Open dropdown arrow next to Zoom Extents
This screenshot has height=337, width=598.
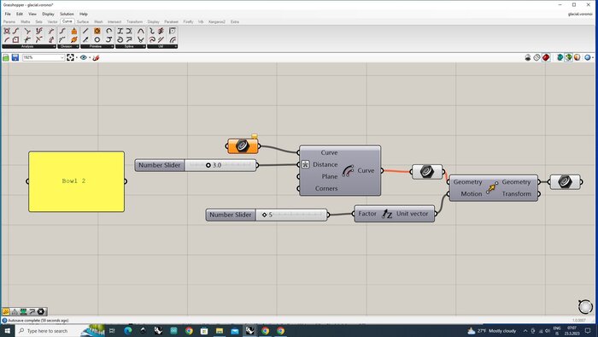tap(77, 57)
